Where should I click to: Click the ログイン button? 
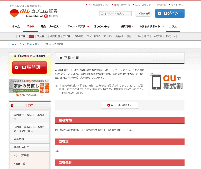(170, 13)
